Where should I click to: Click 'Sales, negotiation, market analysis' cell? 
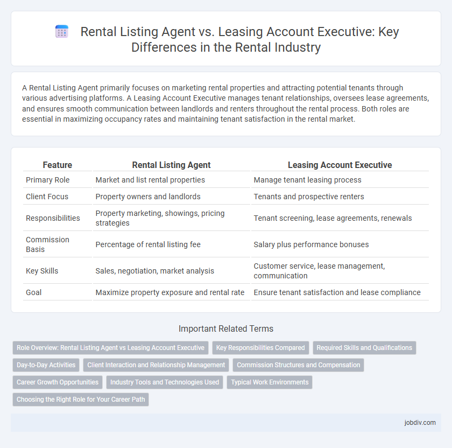pyautogui.click(x=171, y=271)
